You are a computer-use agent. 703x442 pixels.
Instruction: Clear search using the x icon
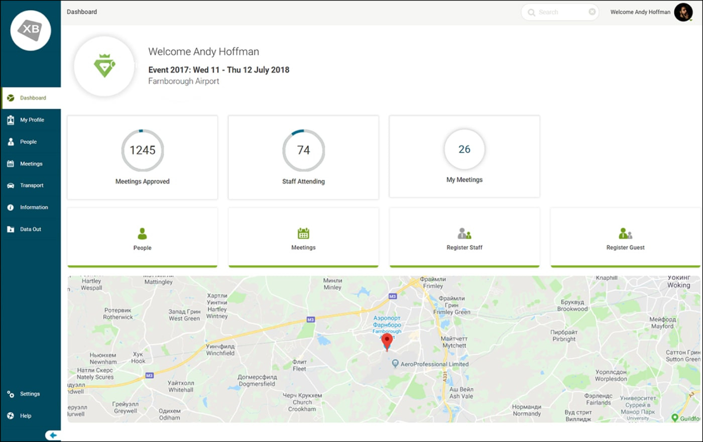pos(592,12)
